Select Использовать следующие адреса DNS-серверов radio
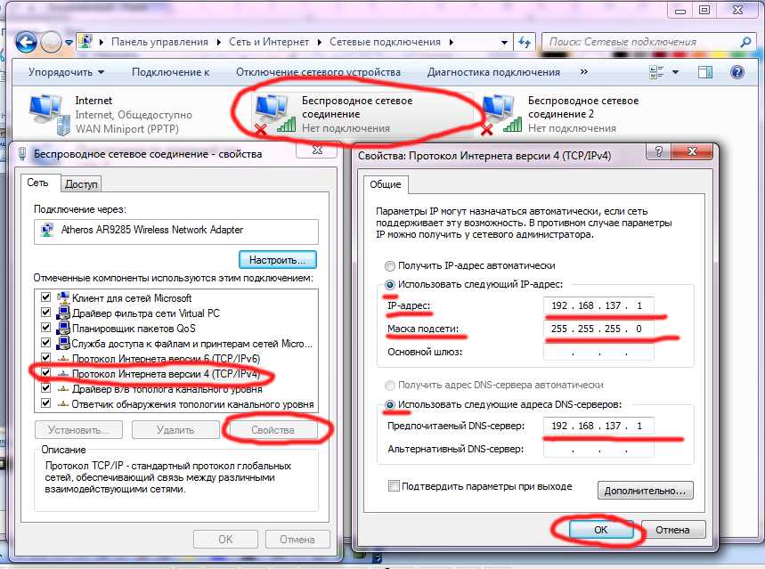The image size is (765, 569). point(390,404)
